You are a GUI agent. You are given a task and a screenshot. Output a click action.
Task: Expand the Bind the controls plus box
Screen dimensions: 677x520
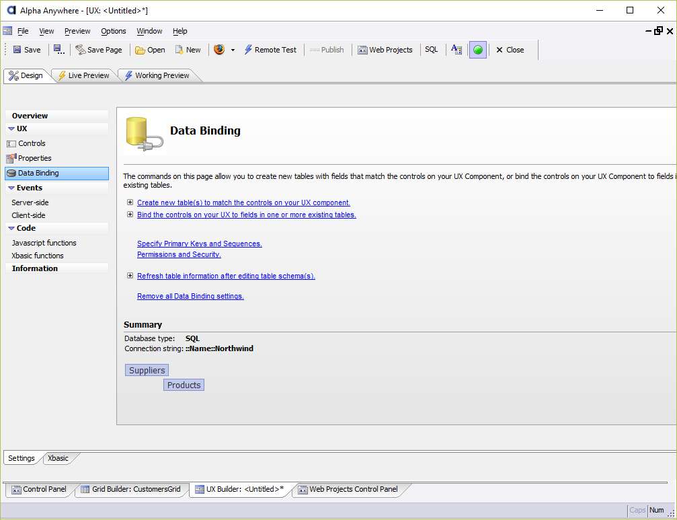130,214
